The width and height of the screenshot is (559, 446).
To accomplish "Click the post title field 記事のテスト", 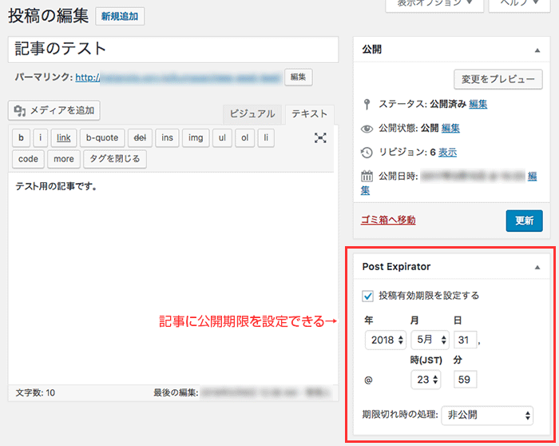I will click(173, 50).
